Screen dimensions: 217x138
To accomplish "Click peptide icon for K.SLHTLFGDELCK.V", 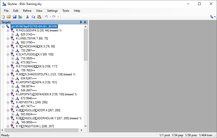I will tap(13, 54).
